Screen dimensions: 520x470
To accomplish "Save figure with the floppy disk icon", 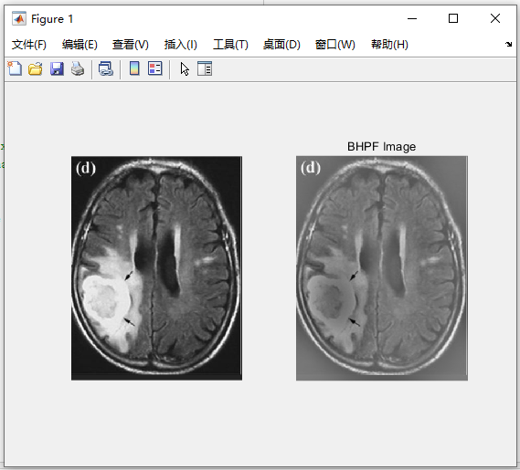I will click(57, 68).
